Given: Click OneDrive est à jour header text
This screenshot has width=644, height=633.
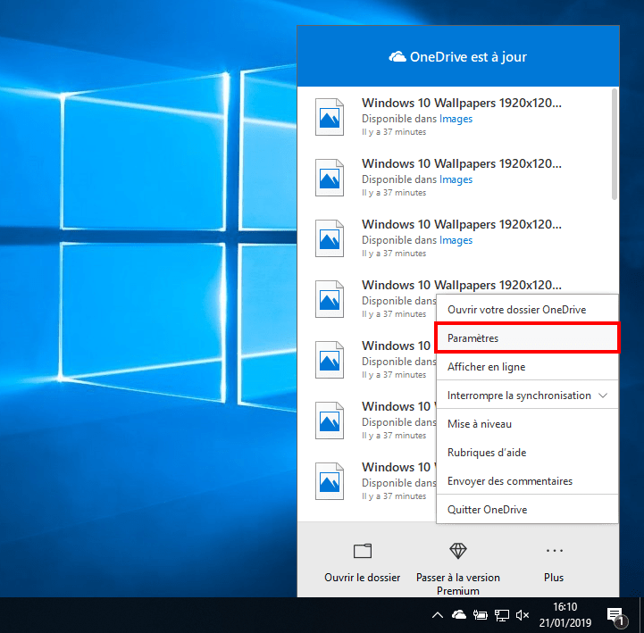Looking at the screenshot, I should 468,57.
